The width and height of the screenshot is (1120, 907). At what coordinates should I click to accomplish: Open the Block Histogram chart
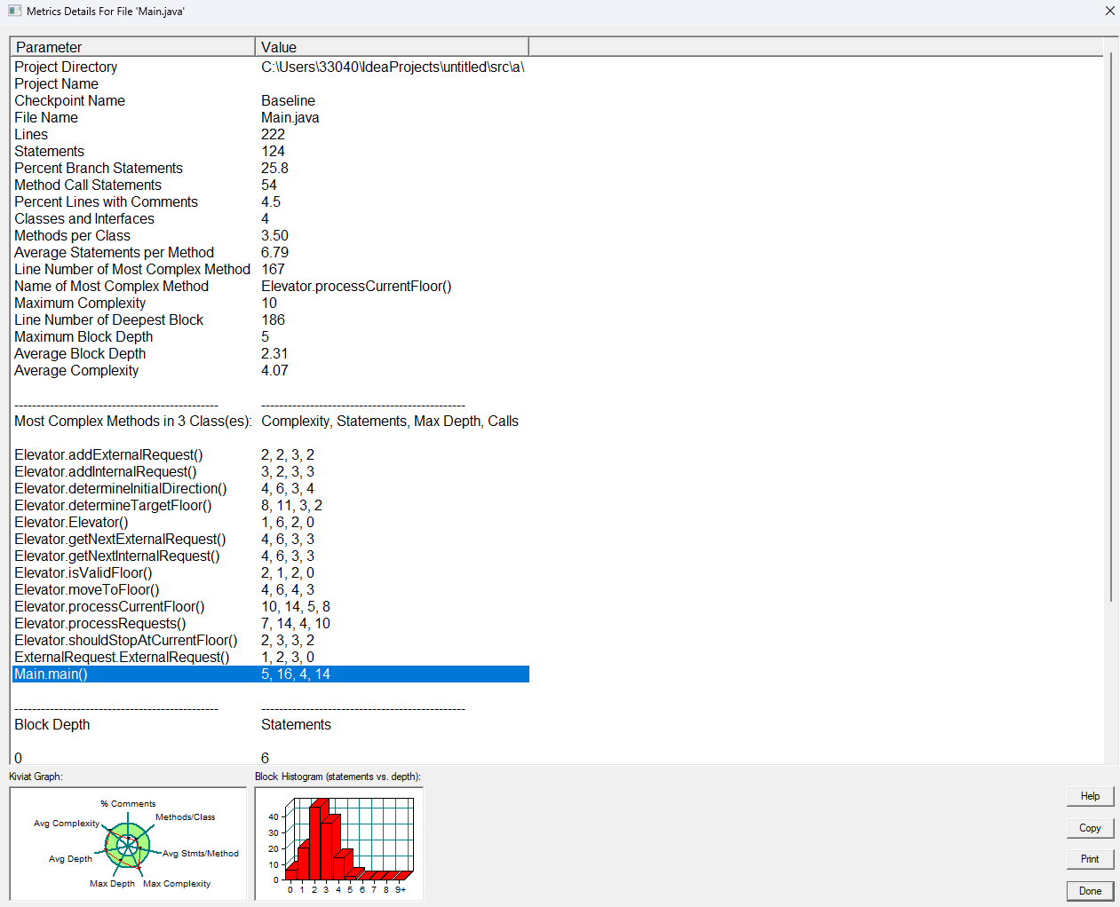[339, 844]
